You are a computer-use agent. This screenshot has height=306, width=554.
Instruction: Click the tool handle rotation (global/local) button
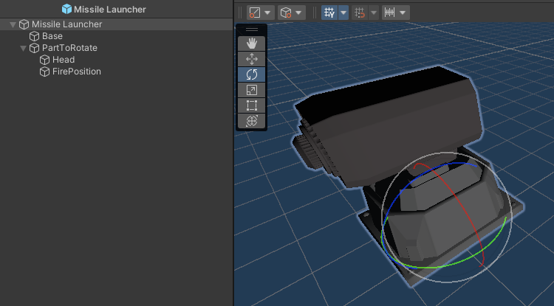click(x=285, y=13)
